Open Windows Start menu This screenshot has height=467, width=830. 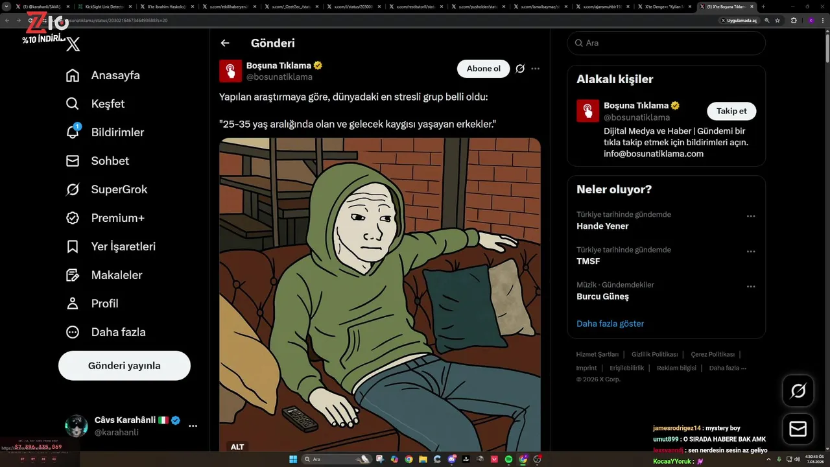click(293, 459)
